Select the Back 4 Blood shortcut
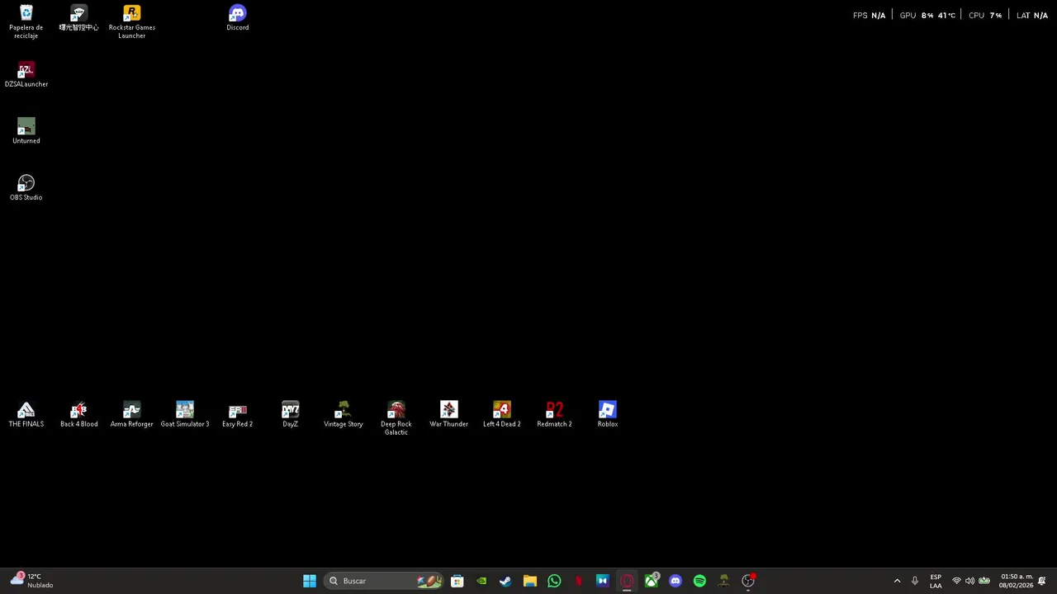This screenshot has height=594, width=1057. pos(78,415)
